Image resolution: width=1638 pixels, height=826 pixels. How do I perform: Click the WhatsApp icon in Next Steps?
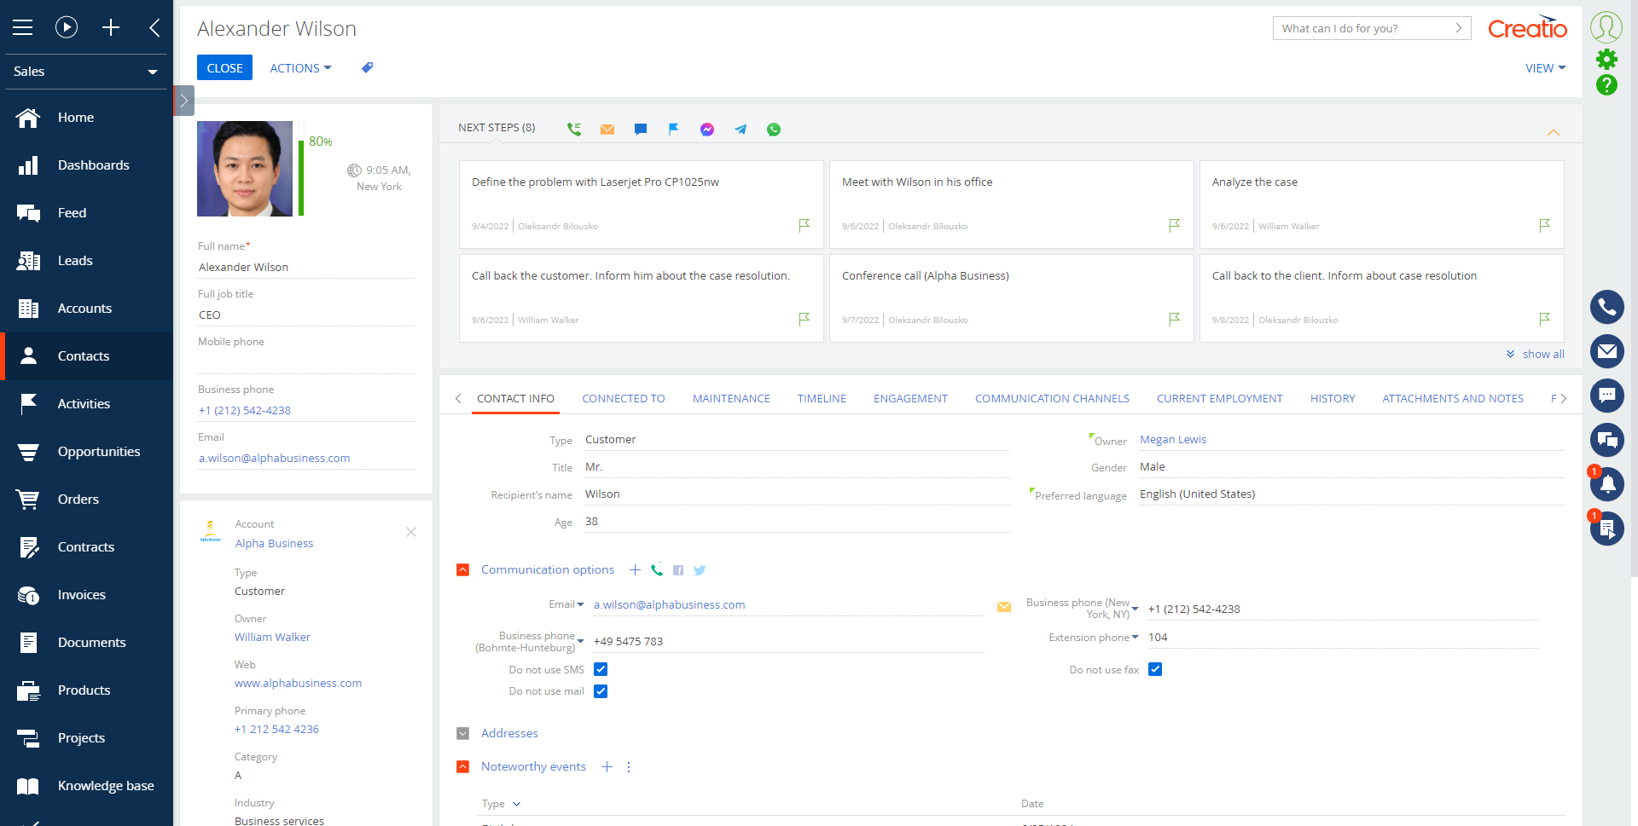pyautogui.click(x=773, y=130)
